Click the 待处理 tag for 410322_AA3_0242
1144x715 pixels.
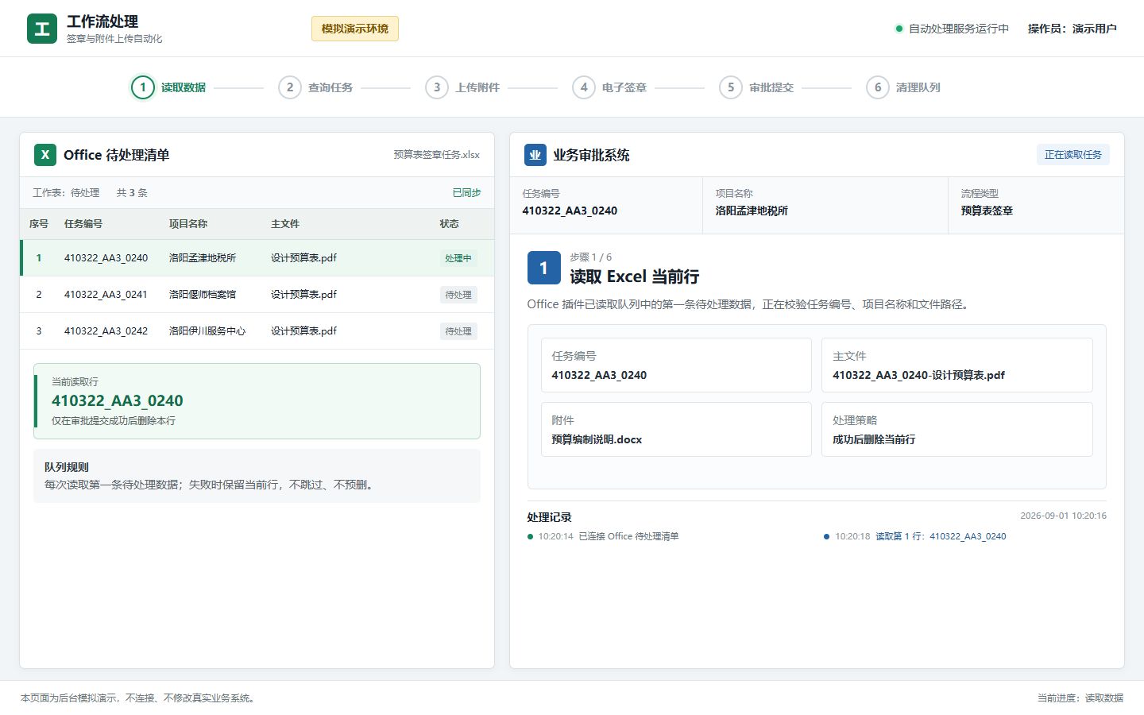pyautogui.click(x=458, y=331)
